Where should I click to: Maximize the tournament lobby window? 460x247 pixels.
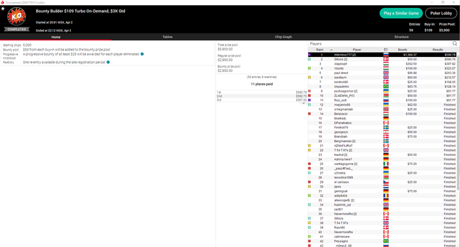(443, 3)
